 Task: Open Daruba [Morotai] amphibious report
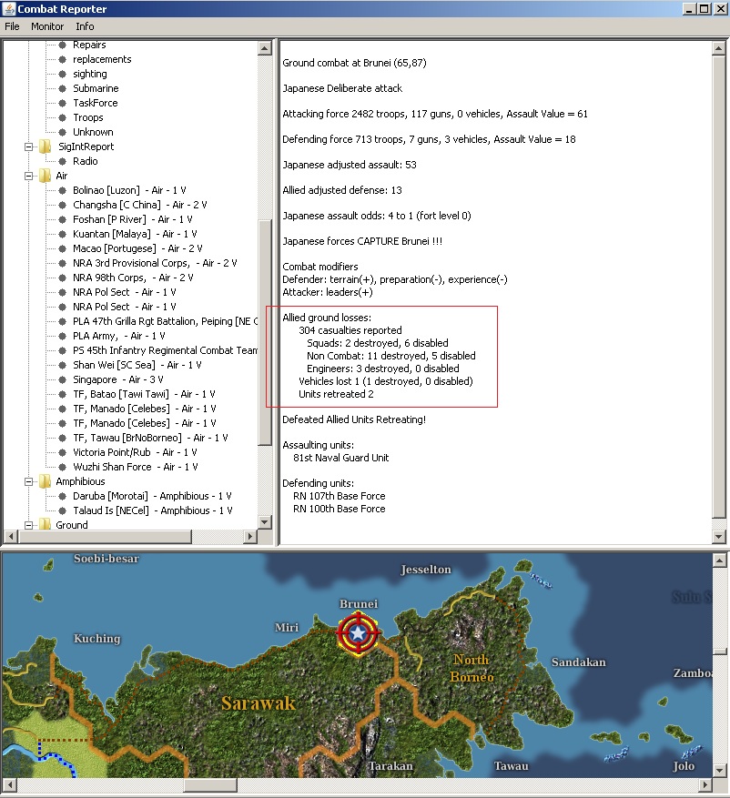[x=152, y=496]
